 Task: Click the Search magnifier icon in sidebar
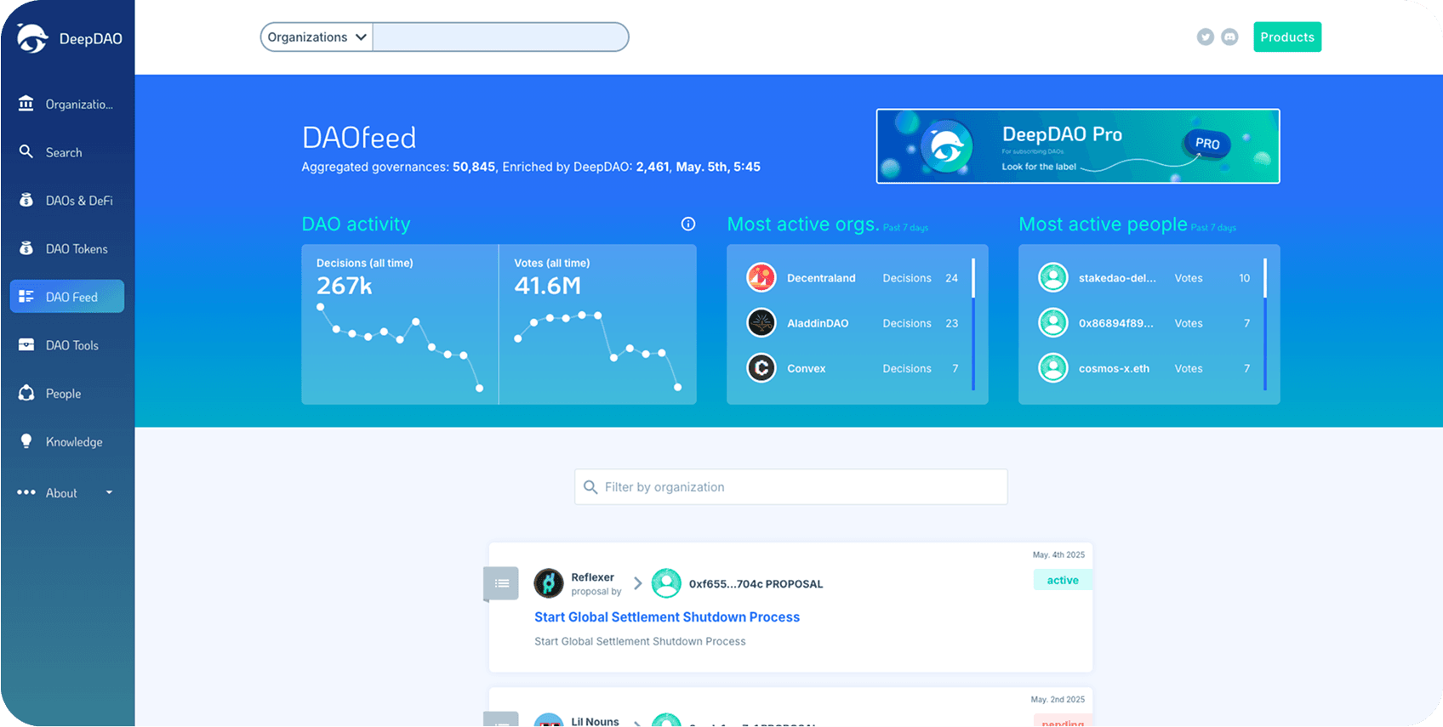click(x=26, y=151)
